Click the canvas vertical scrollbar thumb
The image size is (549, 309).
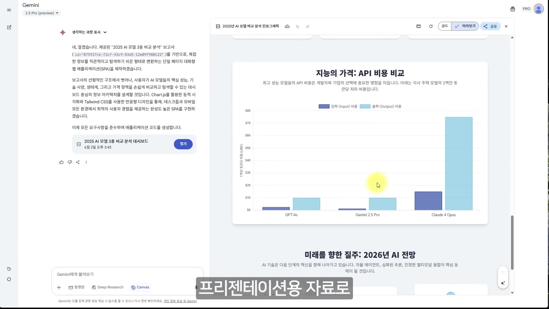coord(512,242)
